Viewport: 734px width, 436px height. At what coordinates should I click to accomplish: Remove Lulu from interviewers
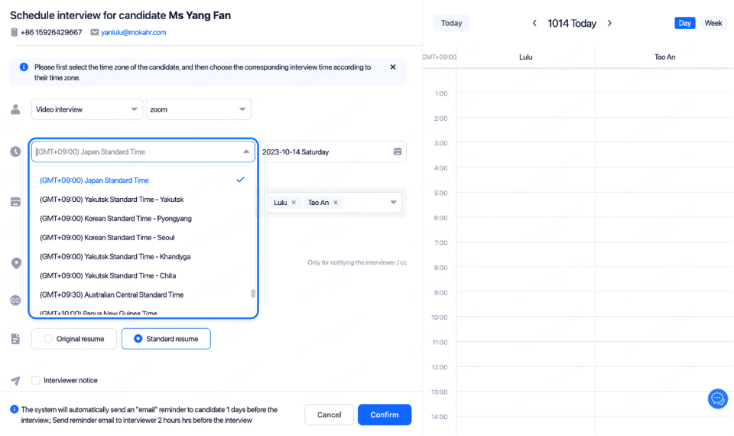294,203
